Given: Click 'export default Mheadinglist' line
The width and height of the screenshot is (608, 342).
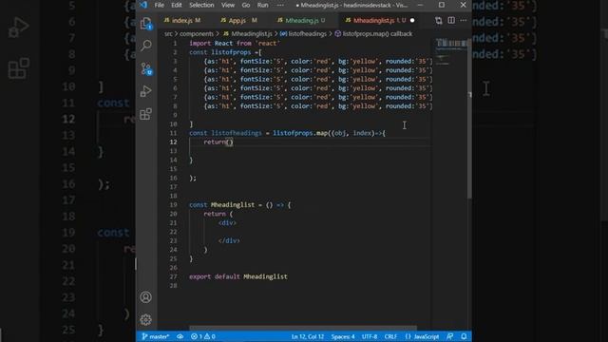Looking at the screenshot, I should coord(238,276).
